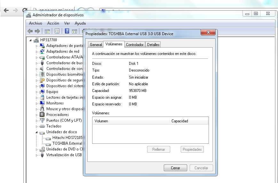Image resolution: width=278 pixels, height=183 pixels.
Task: Minimize the Administrador de dispositivos window
Action: (x=247, y=14)
